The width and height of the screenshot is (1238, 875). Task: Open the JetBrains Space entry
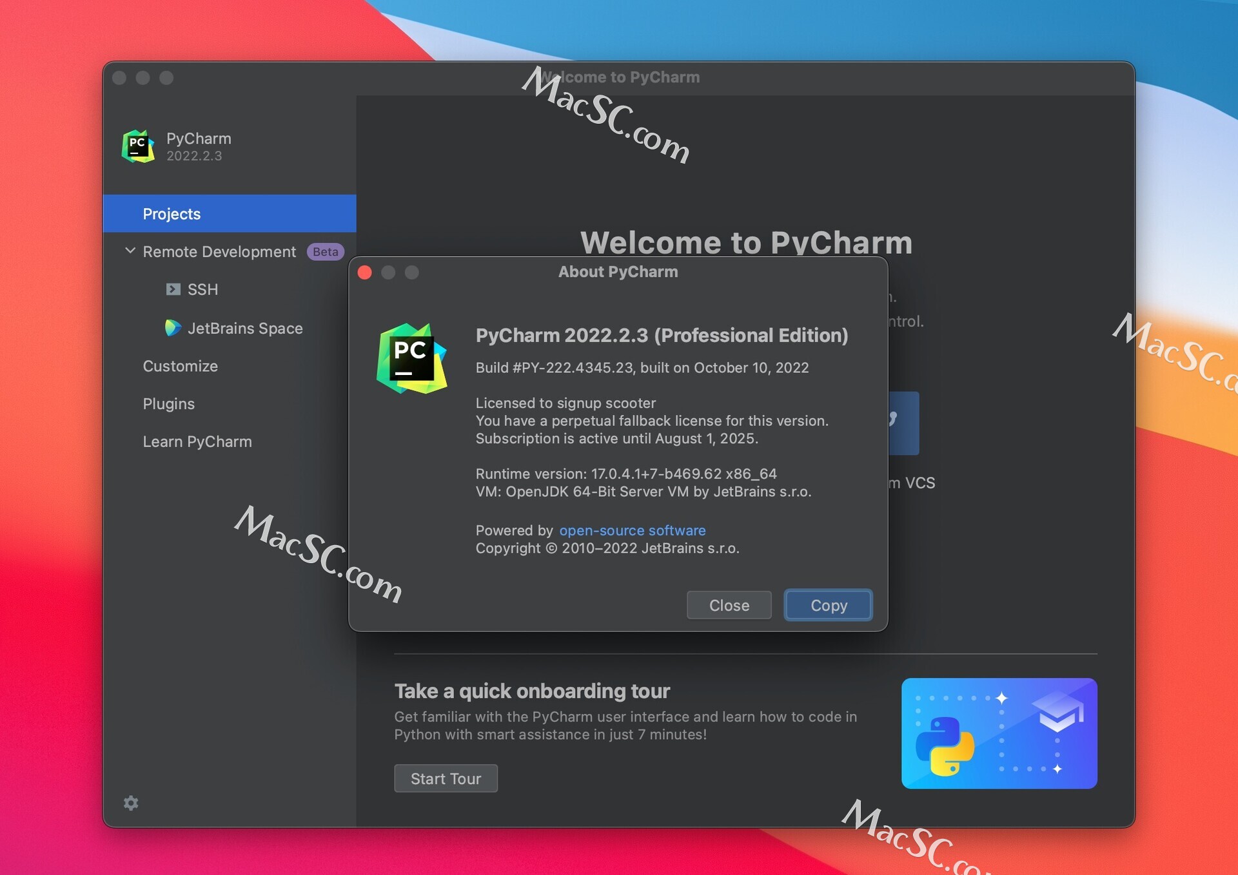coord(245,328)
